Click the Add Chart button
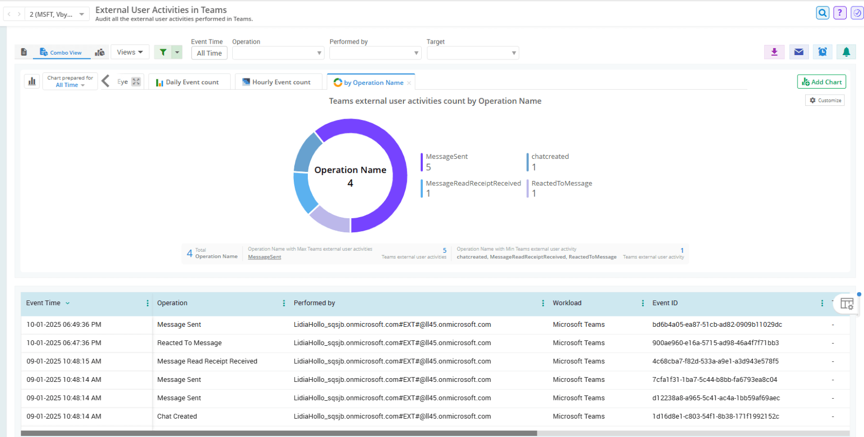 [x=821, y=82]
